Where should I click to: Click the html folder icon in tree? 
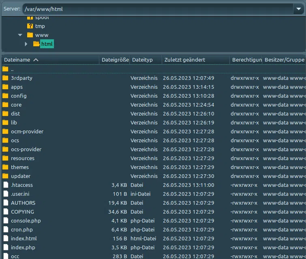tap(36, 44)
